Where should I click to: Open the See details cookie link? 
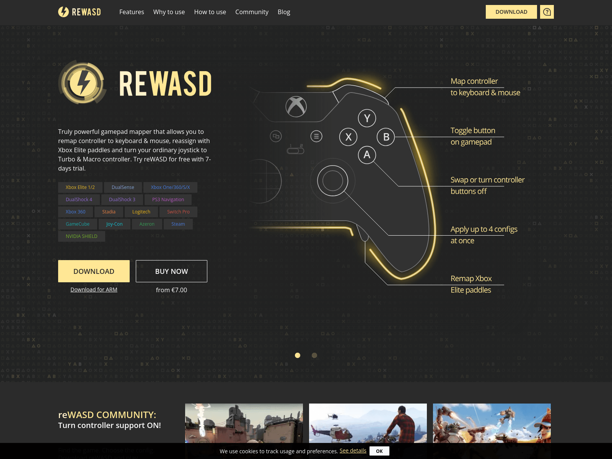(353, 451)
